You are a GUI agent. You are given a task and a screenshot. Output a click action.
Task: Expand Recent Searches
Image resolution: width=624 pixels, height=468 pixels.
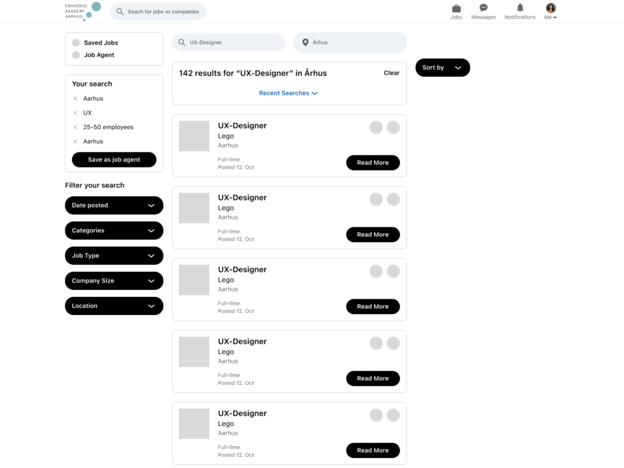(288, 93)
